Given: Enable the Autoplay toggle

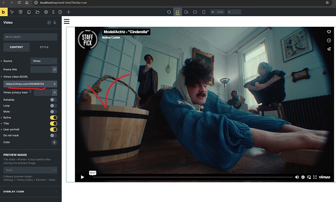Looking at the screenshot, I should click(54, 100).
